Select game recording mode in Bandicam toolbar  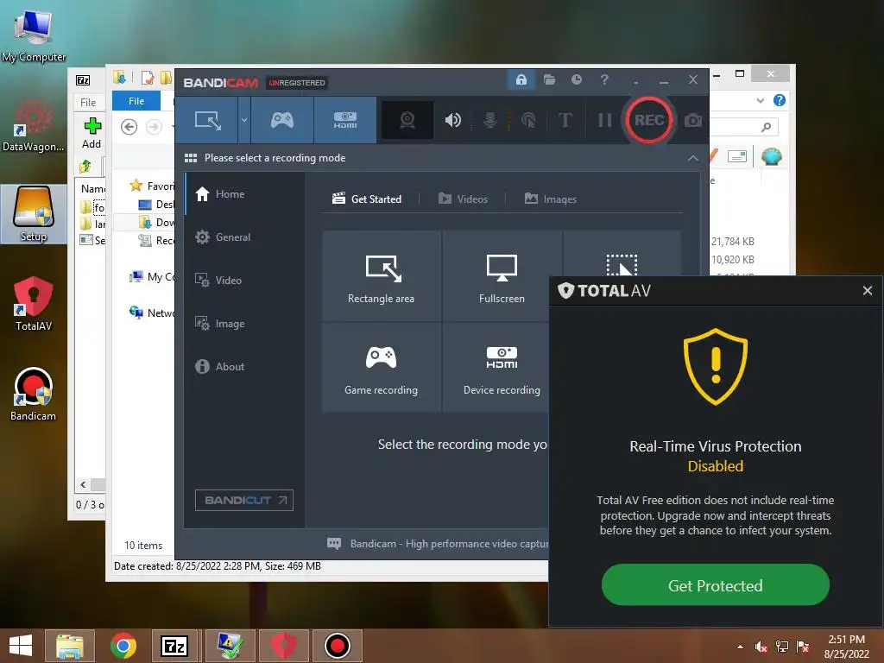282,120
